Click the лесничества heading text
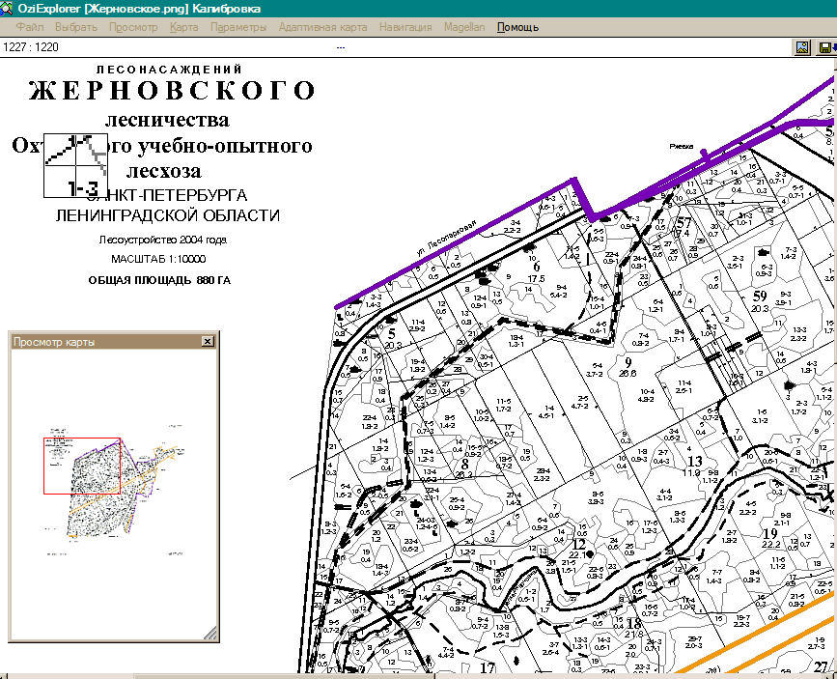Viewport: 837px width, 679px height. [x=168, y=120]
